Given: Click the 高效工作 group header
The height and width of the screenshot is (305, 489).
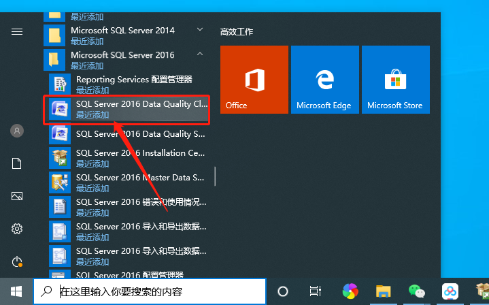Looking at the screenshot, I should point(237,32).
